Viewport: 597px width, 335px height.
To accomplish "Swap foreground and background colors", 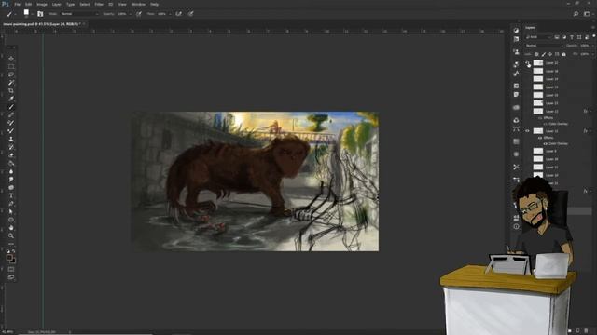I will click(13, 251).
